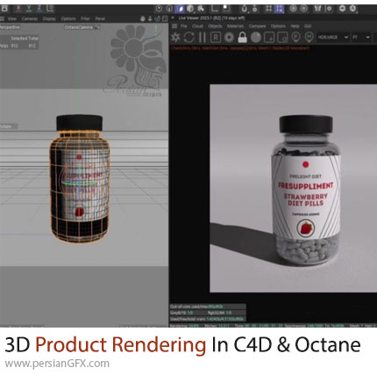The width and height of the screenshot is (377, 375).
Task: Open the Live Viewer File menu
Action: 183,26
